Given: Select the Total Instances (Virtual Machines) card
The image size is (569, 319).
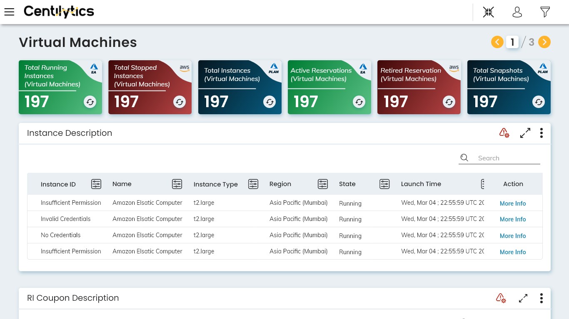Looking at the screenshot, I should [x=240, y=87].
